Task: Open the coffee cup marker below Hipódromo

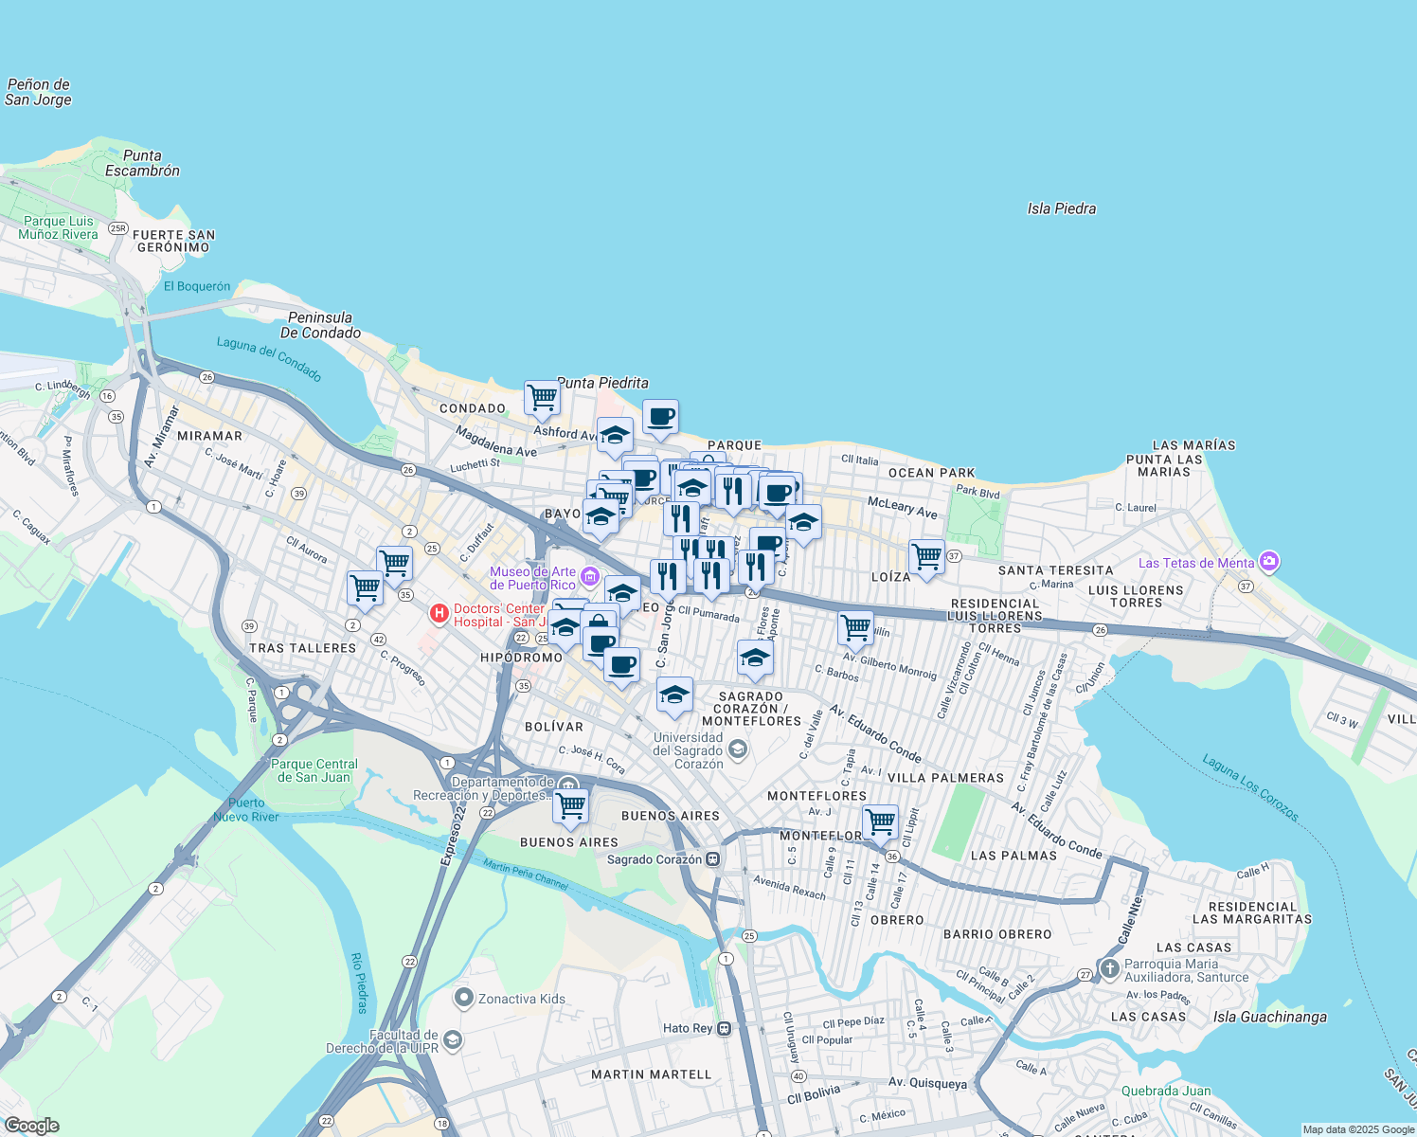Action: 622,665
